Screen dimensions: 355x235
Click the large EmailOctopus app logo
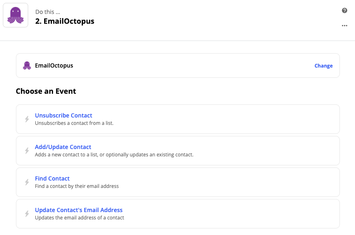pos(16,15)
